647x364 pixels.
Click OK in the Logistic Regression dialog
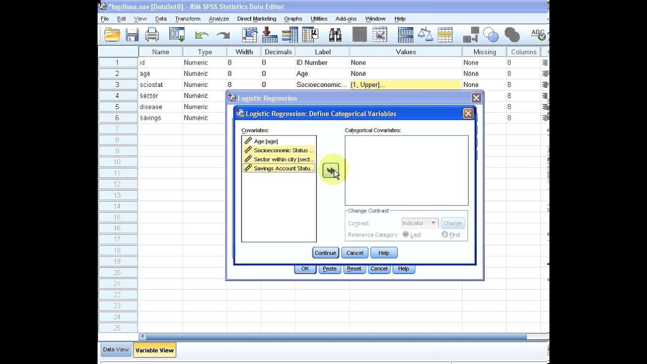[x=305, y=268]
